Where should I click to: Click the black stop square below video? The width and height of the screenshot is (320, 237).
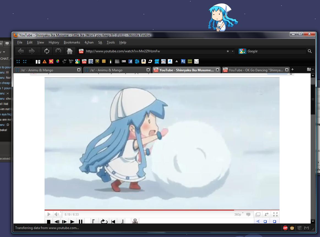click(49, 222)
